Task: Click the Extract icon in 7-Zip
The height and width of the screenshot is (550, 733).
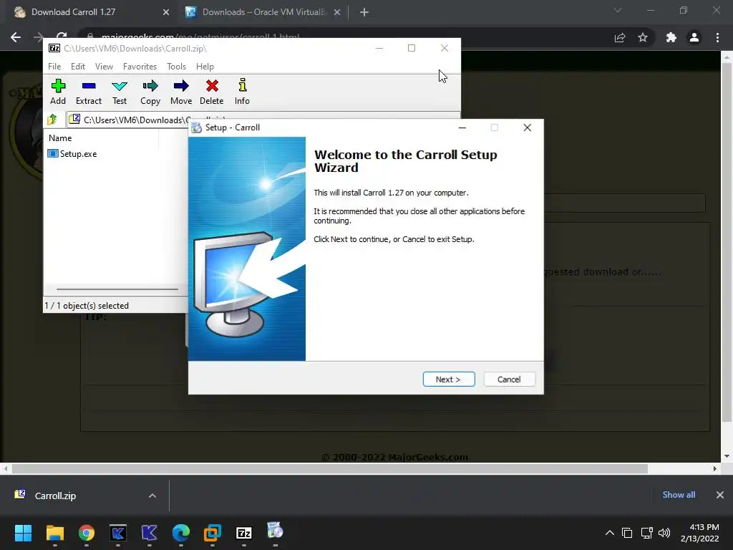Action: [88, 92]
